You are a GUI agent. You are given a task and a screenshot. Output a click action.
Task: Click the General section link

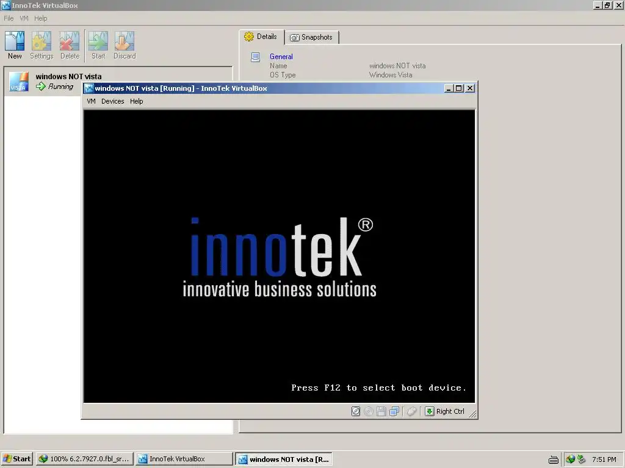point(281,57)
